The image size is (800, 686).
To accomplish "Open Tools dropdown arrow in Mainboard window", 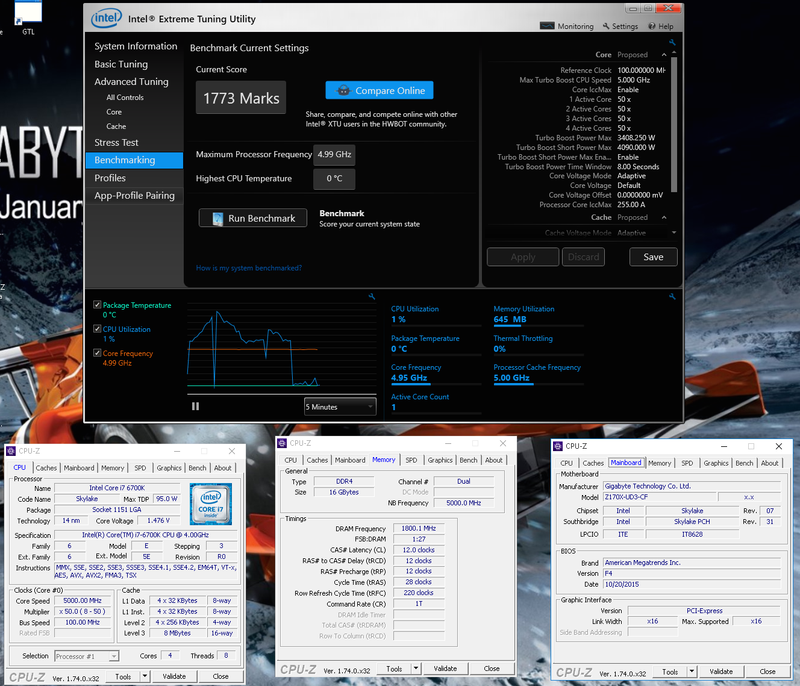I will coord(692,671).
